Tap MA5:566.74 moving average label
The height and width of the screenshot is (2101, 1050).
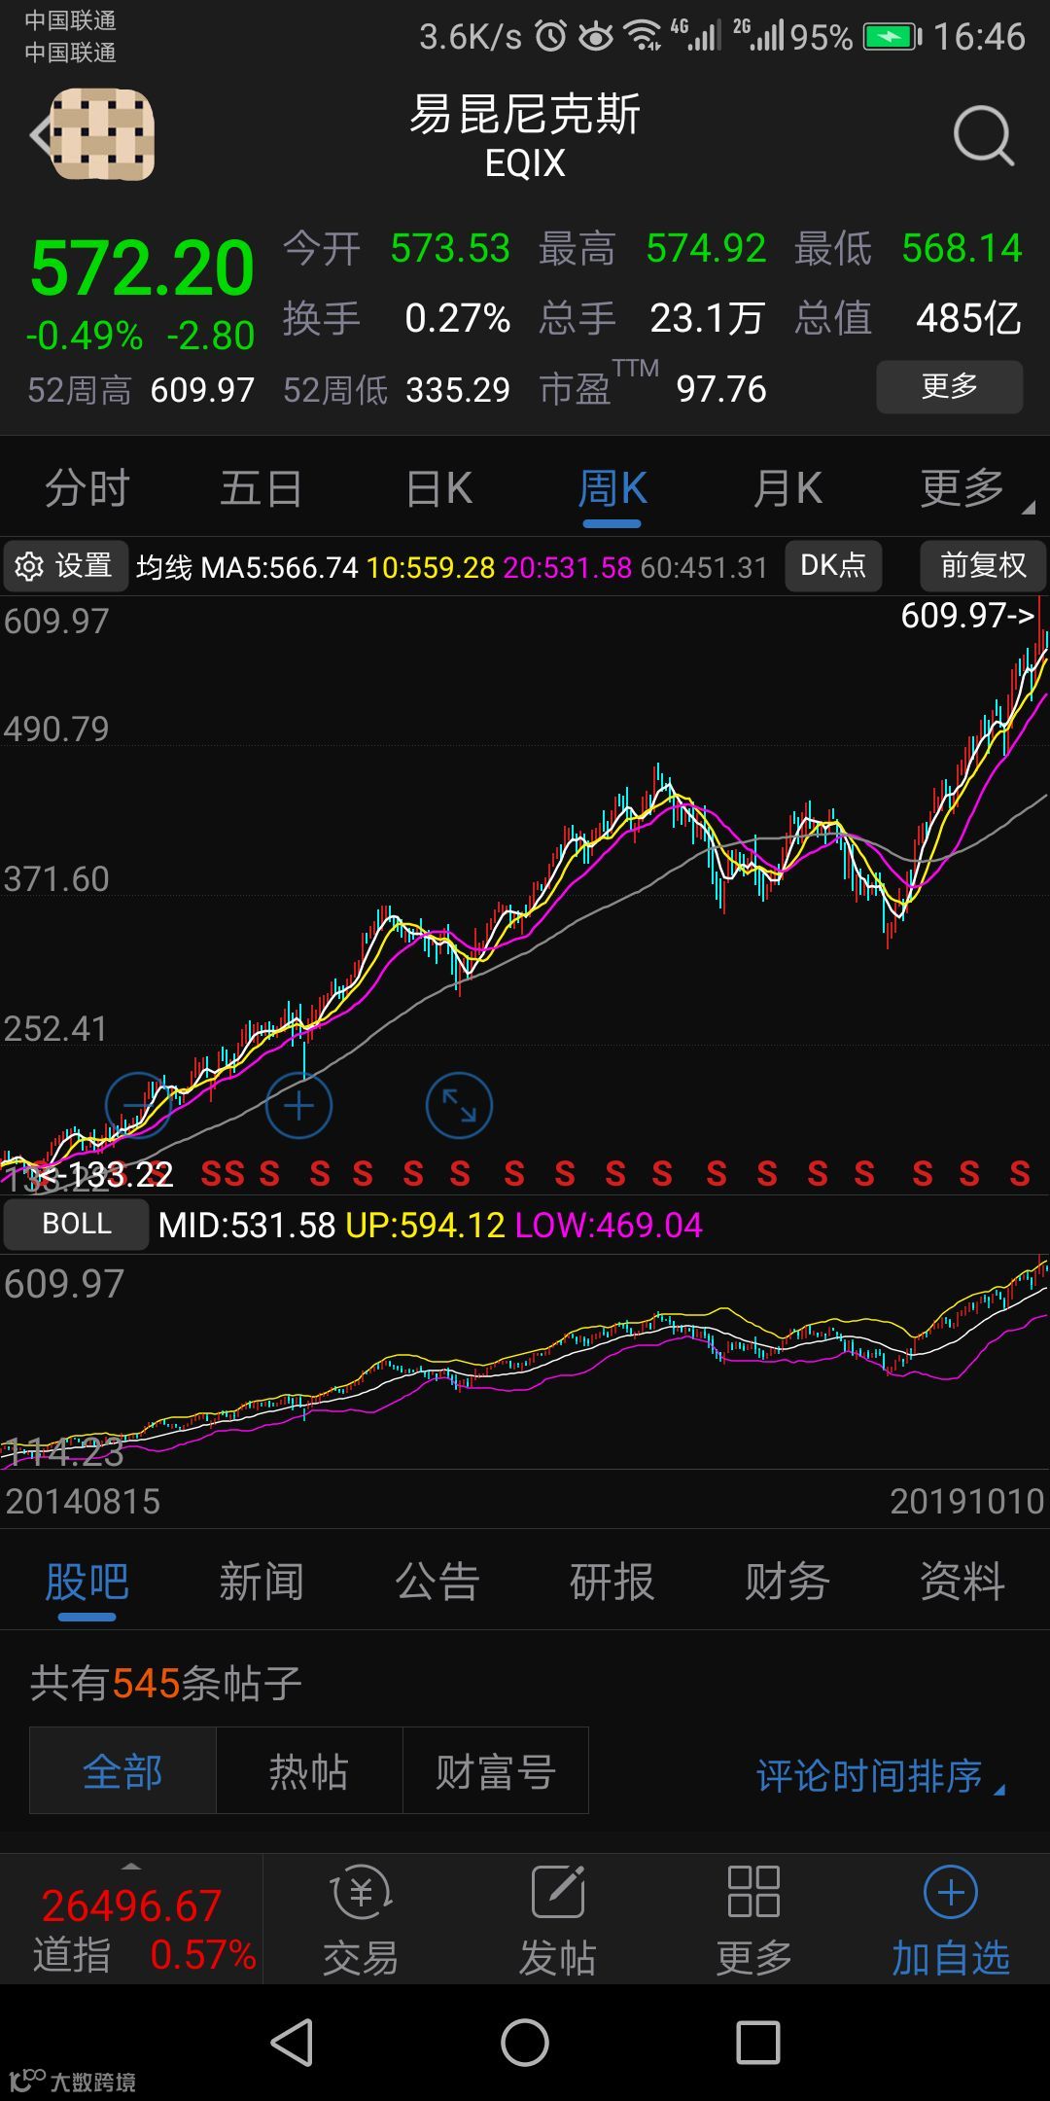point(280,567)
